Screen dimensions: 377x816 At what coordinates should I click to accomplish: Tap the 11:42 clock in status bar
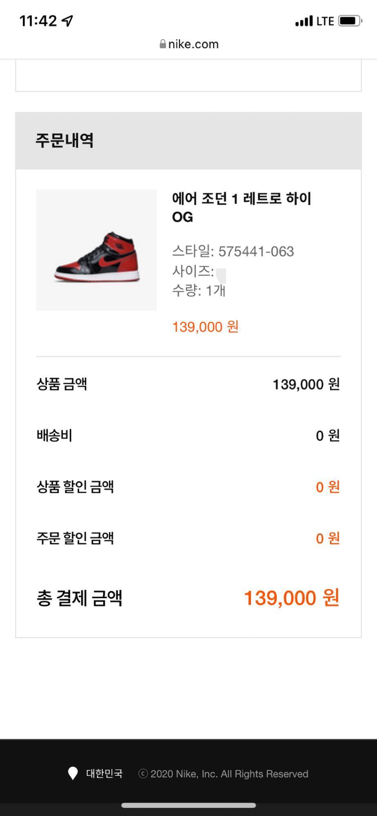(38, 21)
